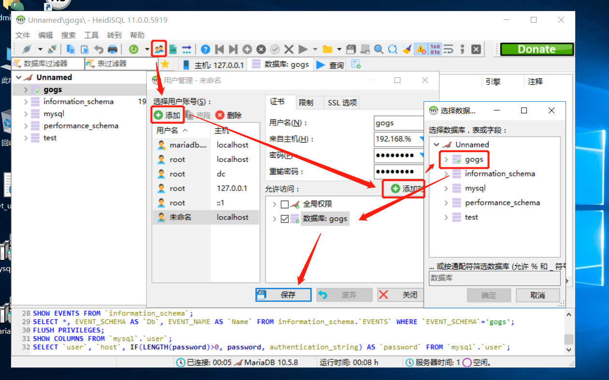This screenshot has height=380, width=609.
Task: Click the 注释 column header
Action: click(x=536, y=82)
